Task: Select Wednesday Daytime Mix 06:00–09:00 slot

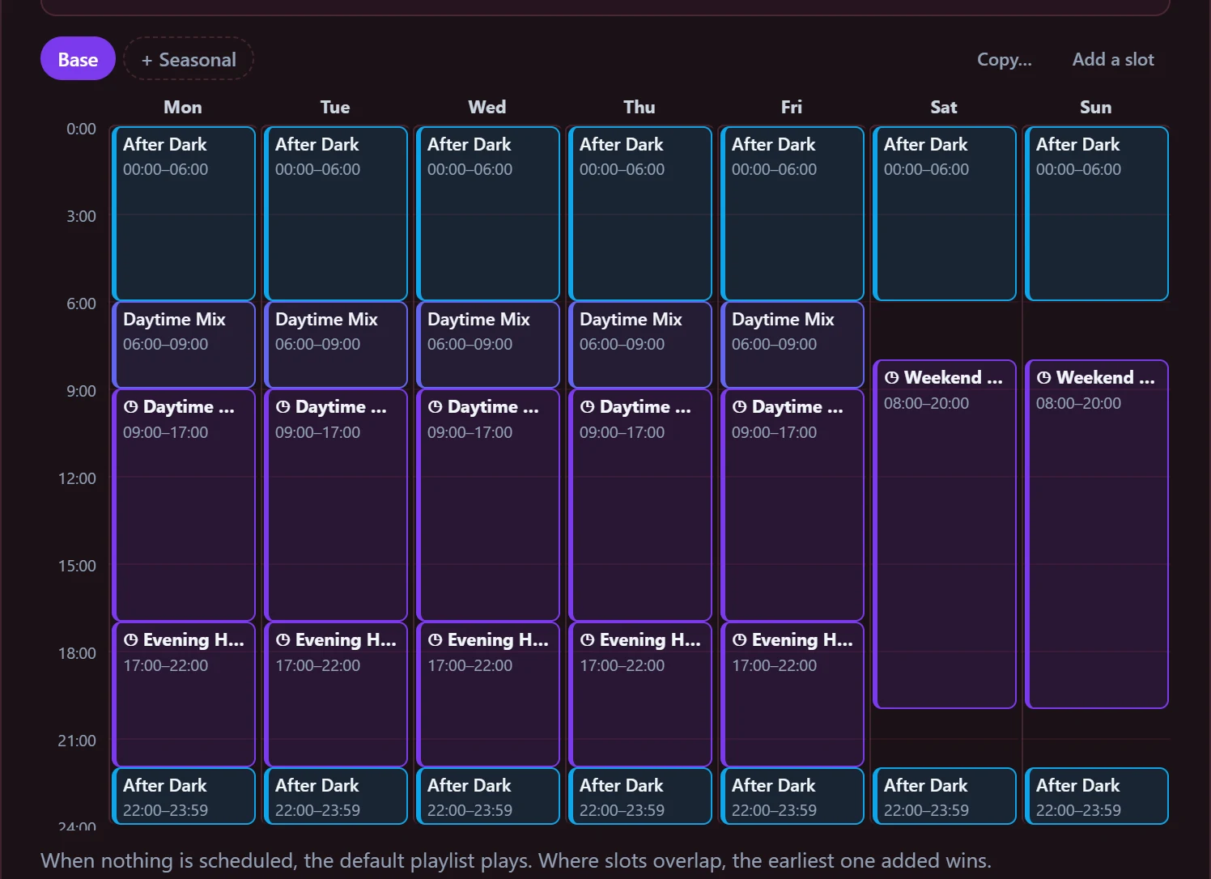Action: pos(488,345)
